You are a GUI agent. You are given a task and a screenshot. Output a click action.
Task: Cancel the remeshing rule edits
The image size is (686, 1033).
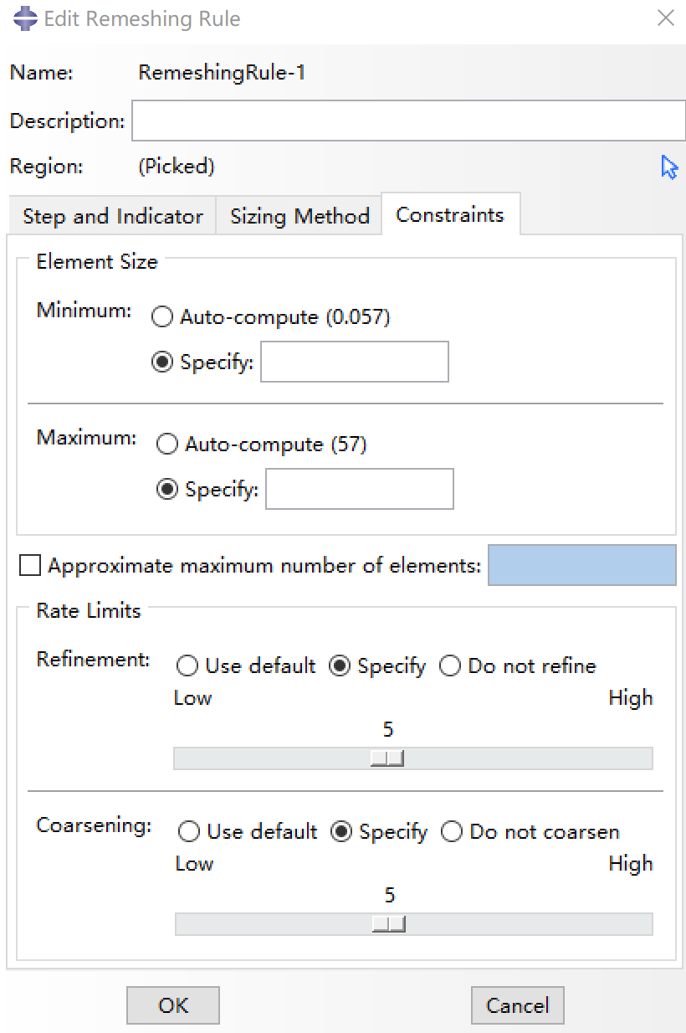coord(517,1005)
